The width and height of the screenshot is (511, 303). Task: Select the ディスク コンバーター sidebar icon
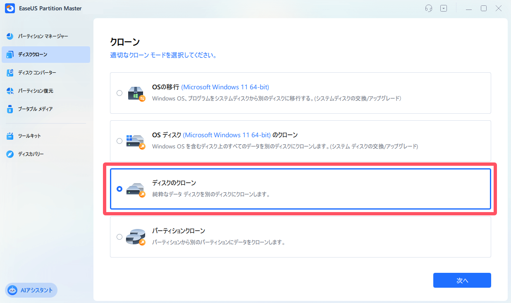[10, 72]
